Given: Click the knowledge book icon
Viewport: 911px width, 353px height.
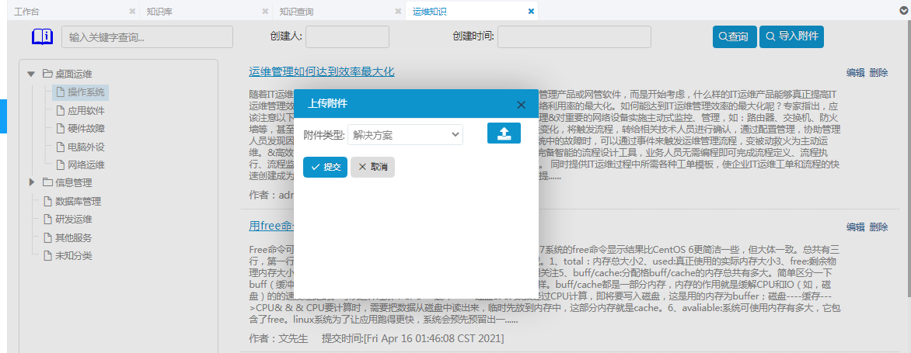Looking at the screenshot, I should point(42,36).
